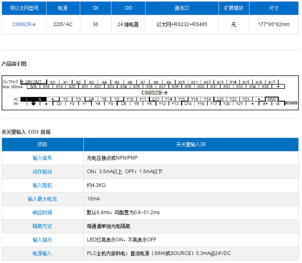This screenshot has width=302, height=263.
Task: Click the 扩展模块 column header
Action: (x=234, y=8)
